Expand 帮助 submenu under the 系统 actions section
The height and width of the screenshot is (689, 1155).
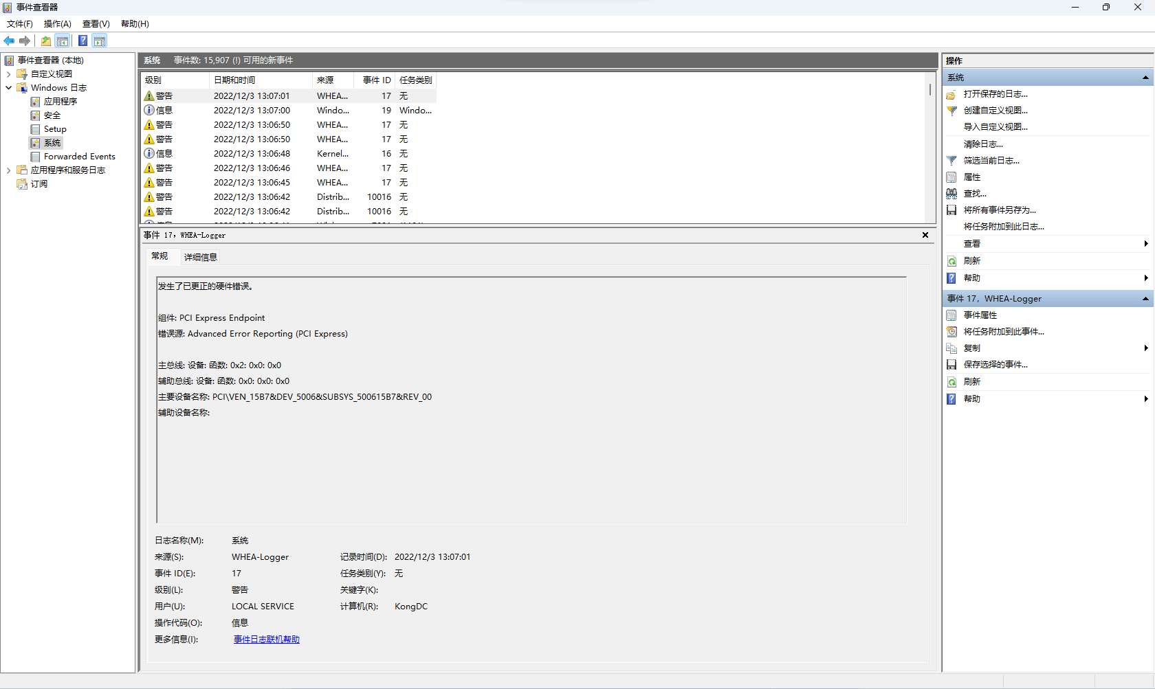[x=1146, y=278]
